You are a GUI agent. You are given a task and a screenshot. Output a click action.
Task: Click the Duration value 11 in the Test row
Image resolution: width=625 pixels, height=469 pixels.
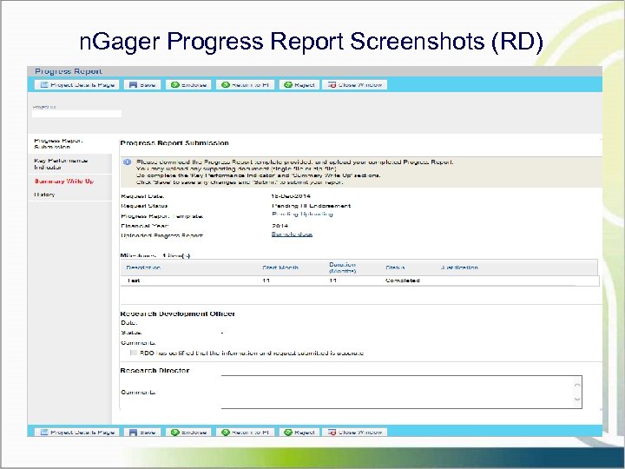click(332, 281)
